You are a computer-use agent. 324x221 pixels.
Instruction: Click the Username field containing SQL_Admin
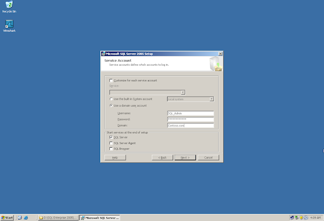(190, 113)
